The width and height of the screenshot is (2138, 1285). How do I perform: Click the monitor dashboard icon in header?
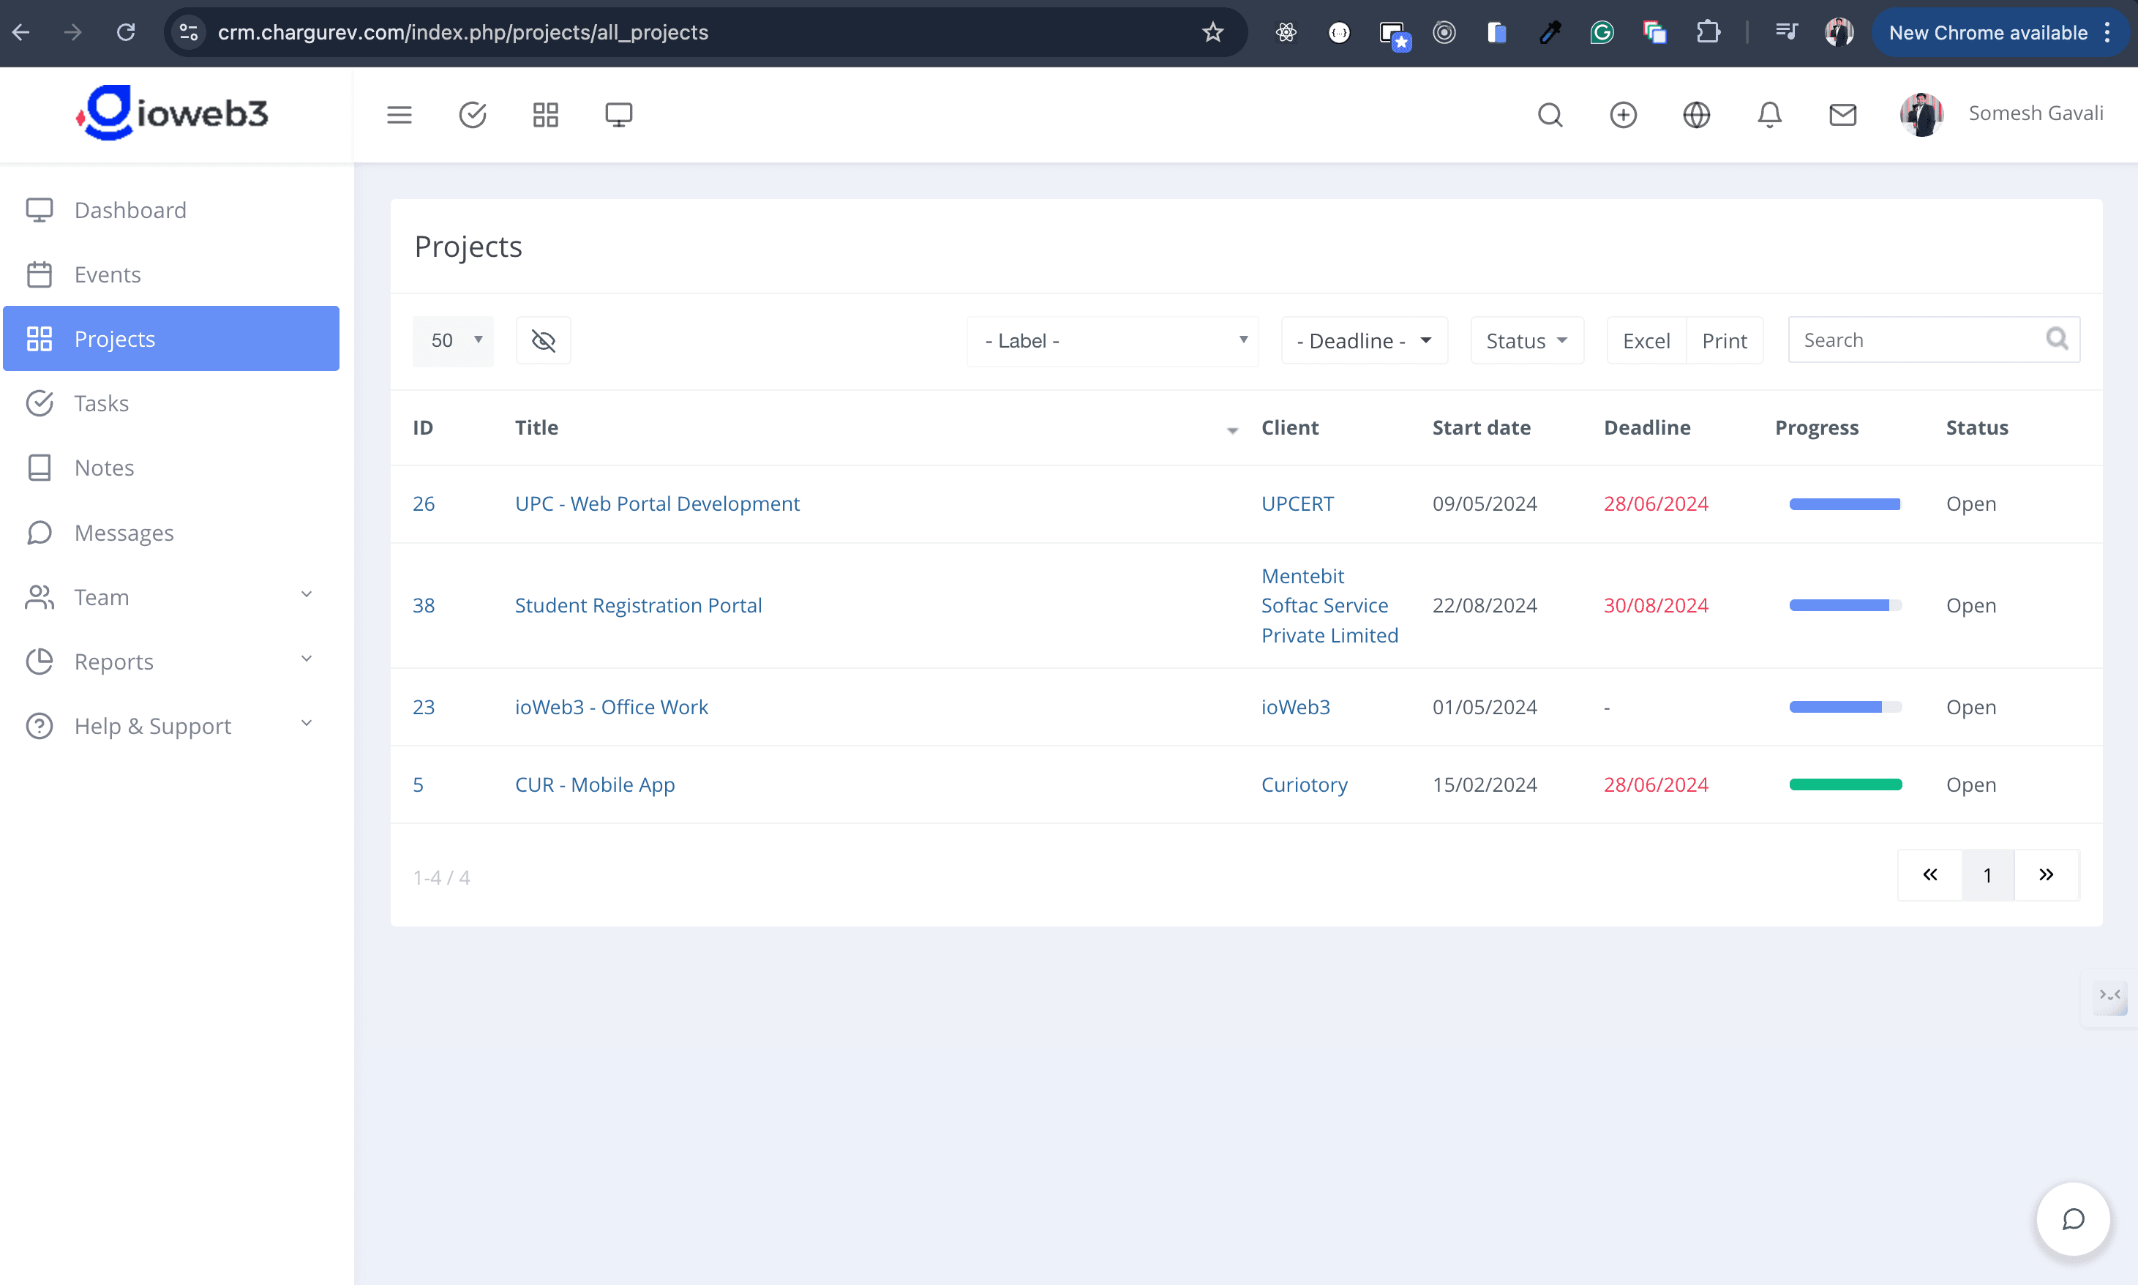(x=618, y=114)
